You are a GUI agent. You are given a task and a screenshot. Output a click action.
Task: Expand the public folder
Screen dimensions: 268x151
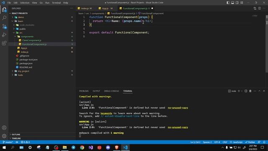[x=22, y=29]
